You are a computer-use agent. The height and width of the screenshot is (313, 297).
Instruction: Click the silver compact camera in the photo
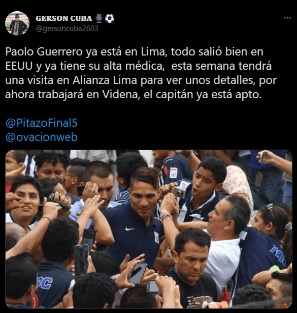pyautogui.click(x=179, y=192)
